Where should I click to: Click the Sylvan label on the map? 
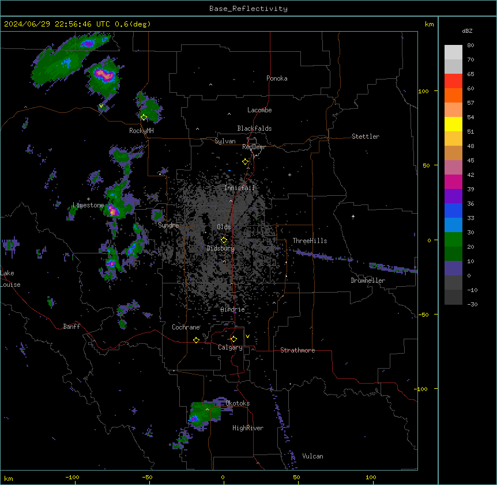click(x=225, y=141)
